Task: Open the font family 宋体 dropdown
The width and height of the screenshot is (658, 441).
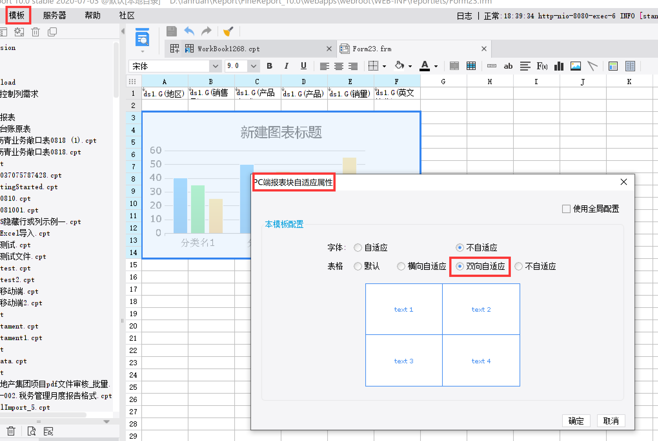Action: point(215,66)
